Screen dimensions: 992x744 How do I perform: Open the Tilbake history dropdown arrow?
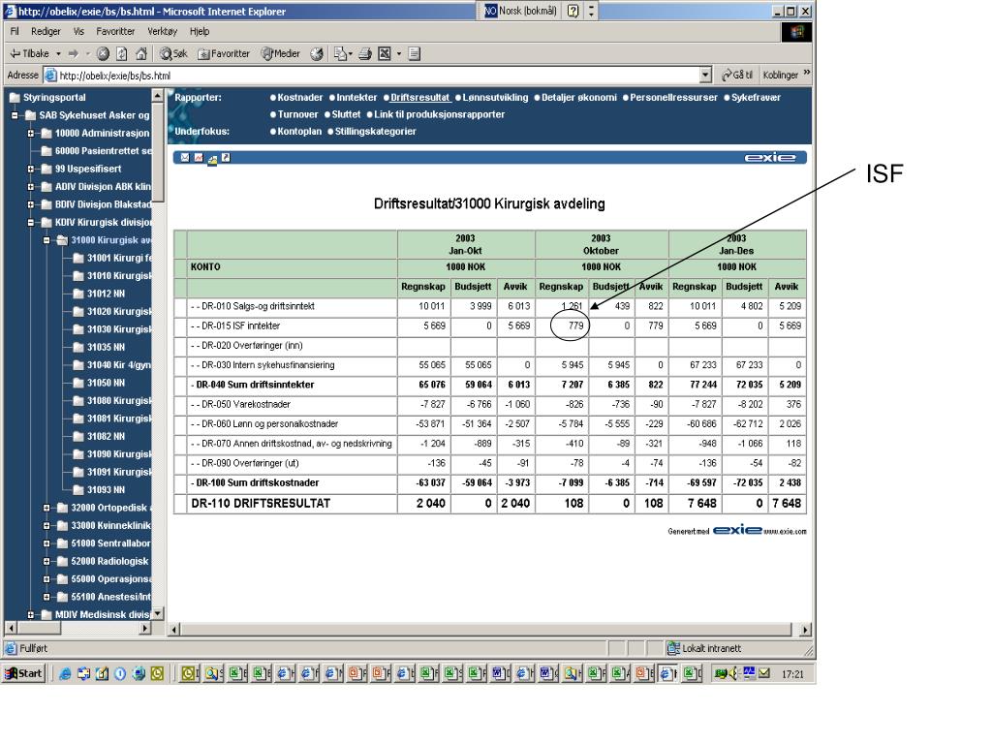(58, 54)
